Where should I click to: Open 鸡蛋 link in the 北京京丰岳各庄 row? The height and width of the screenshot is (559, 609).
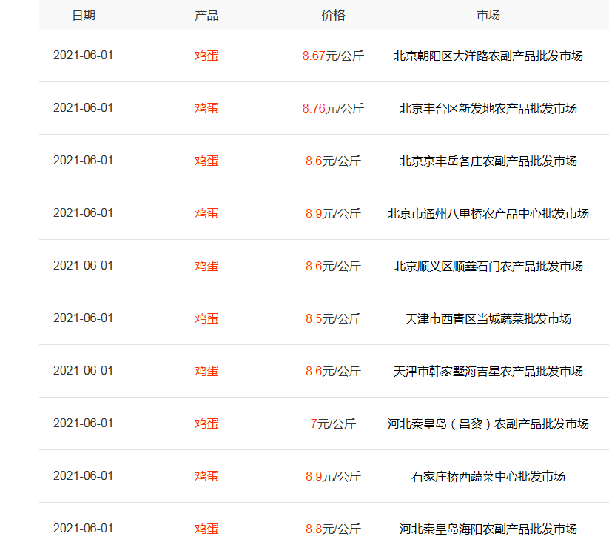(x=206, y=161)
